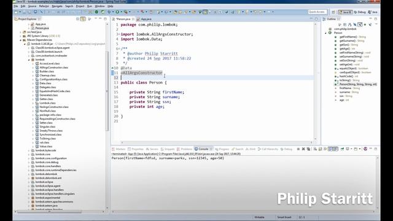Click the editor vertical scrollbar
This screenshot has height=221, width=393.
click(315, 82)
